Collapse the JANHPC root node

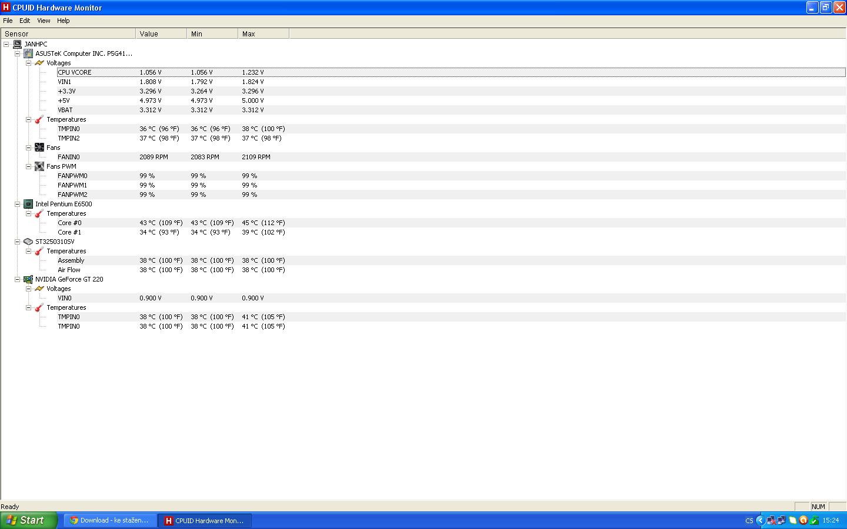[6, 44]
